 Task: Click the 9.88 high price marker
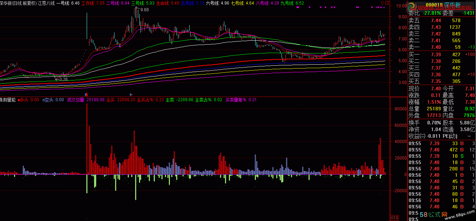click(x=144, y=10)
